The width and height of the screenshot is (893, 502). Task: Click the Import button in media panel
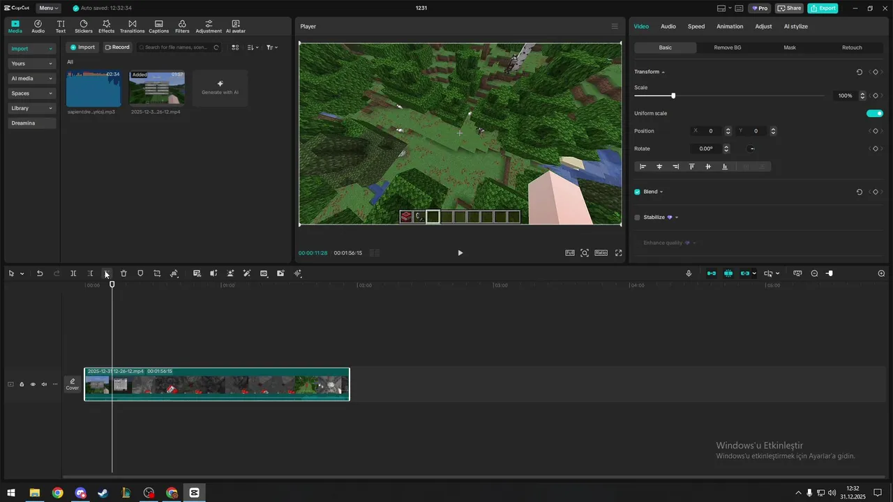82,47
